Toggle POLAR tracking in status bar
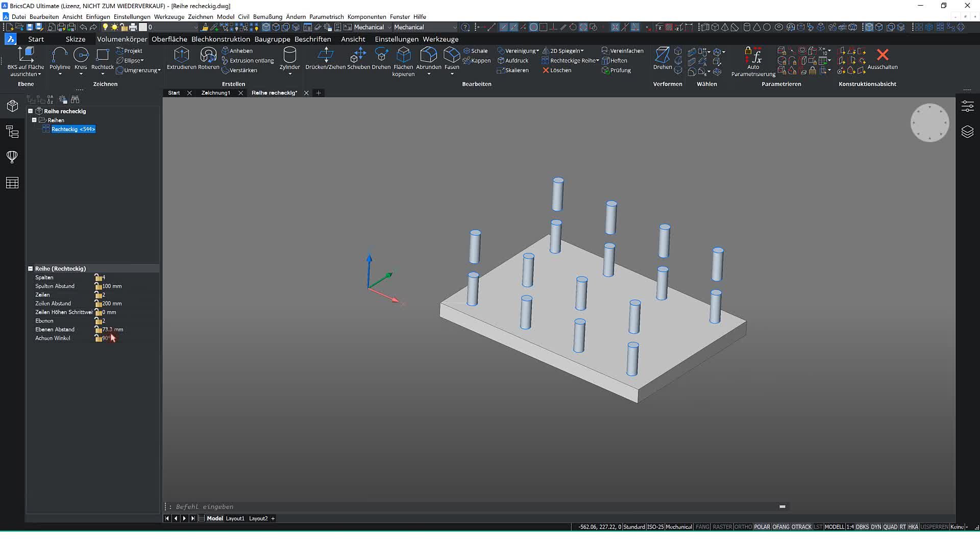The width and height of the screenshot is (980, 551). (762, 527)
